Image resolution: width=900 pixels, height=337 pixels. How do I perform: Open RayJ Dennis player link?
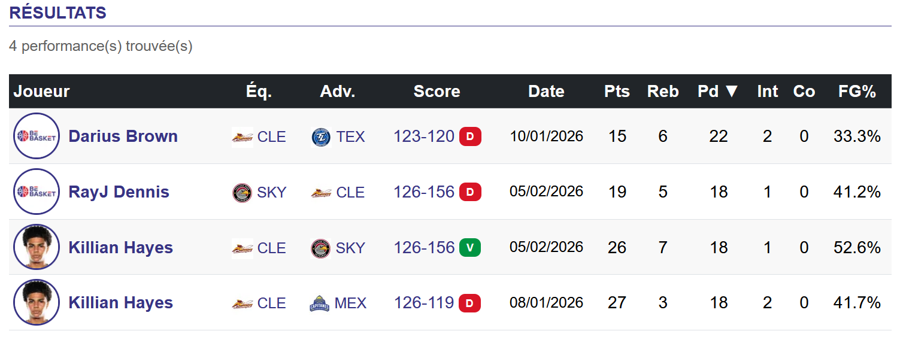tap(119, 192)
